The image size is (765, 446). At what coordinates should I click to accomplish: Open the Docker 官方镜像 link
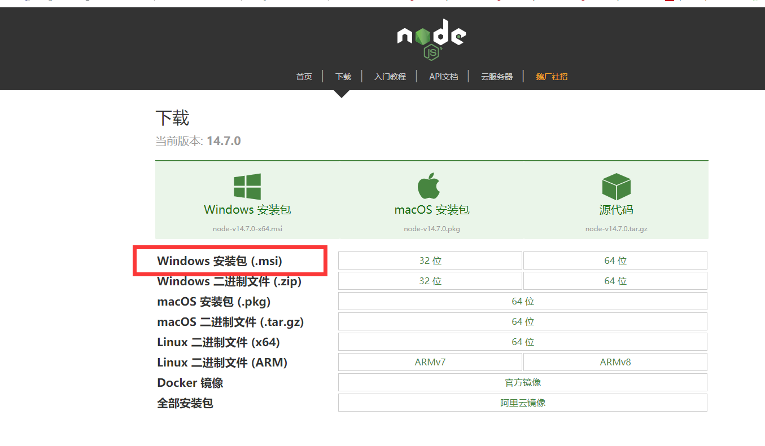pos(523,382)
